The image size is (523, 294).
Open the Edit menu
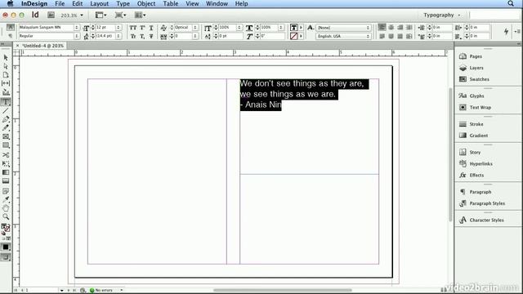pos(77,3)
